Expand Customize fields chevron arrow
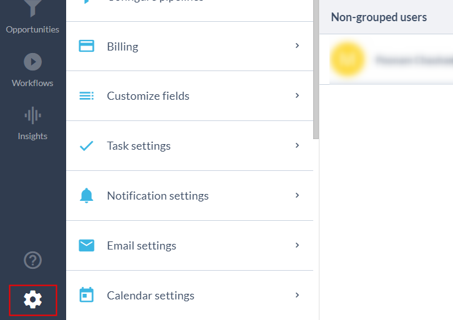This screenshot has height=320, width=453. pyautogui.click(x=298, y=96)
